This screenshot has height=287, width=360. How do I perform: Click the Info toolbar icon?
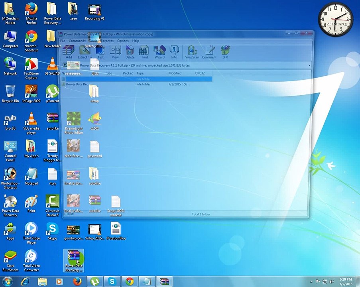point(174,52)
